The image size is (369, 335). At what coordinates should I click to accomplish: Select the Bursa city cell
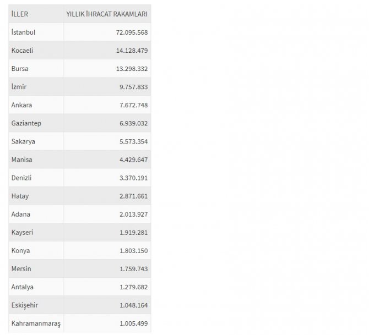click(x=19, y=69)
